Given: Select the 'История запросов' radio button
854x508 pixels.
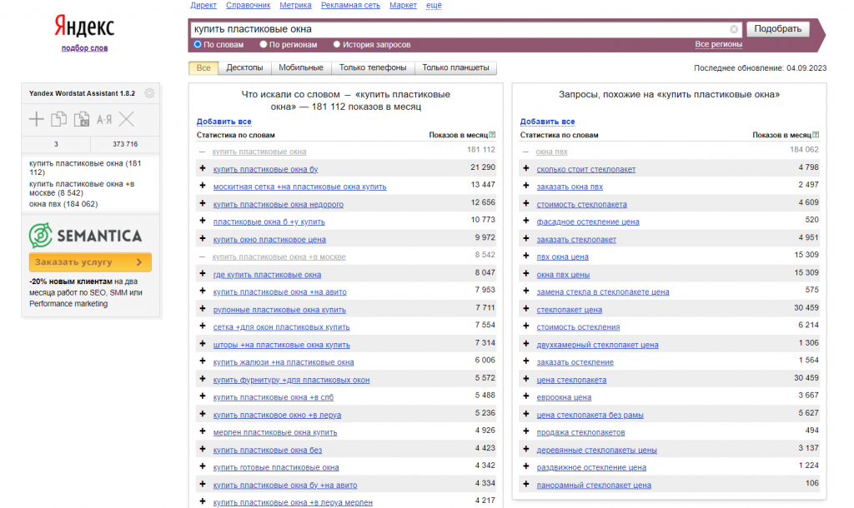Looking at the screenshot, I should pyautogui.click(x=337, y=45).
